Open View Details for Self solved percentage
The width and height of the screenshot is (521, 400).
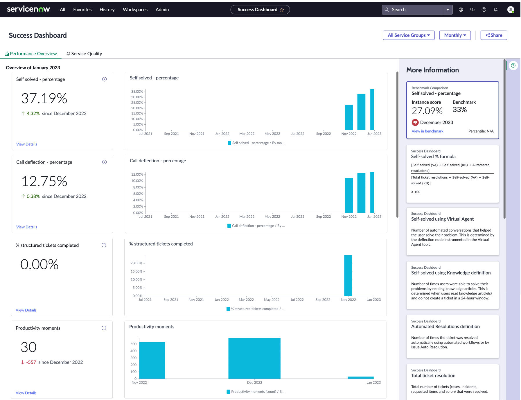point(27,144)
